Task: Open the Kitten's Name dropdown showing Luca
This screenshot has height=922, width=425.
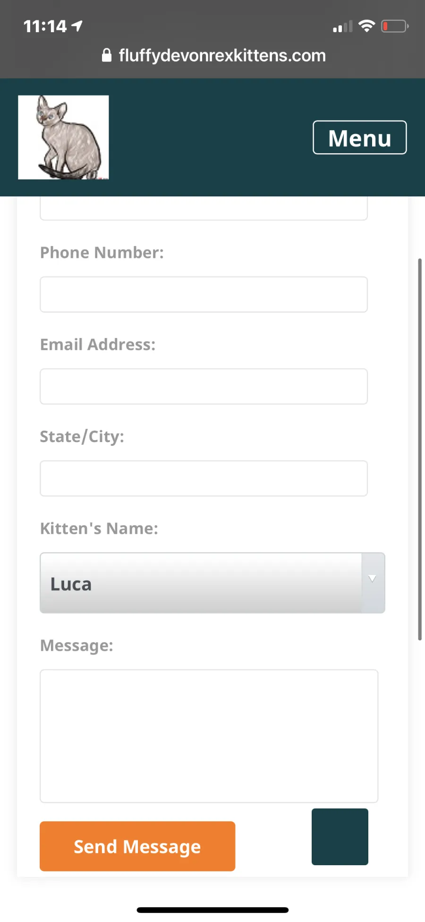Action: (212, 583)
